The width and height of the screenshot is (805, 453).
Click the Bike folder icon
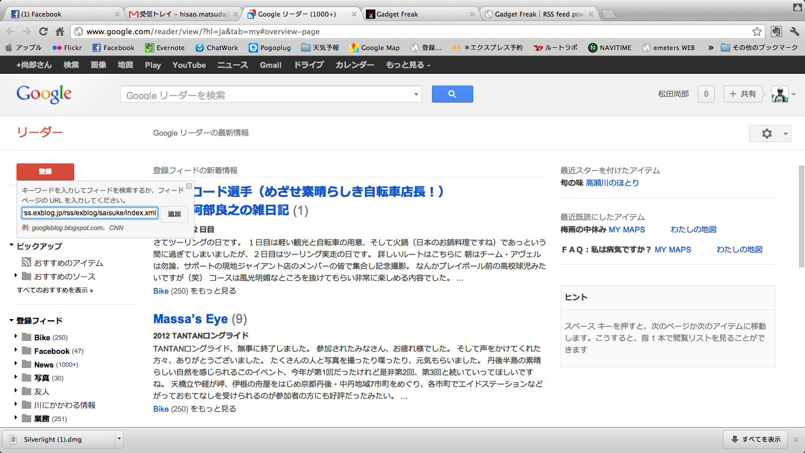coord(27,337)
